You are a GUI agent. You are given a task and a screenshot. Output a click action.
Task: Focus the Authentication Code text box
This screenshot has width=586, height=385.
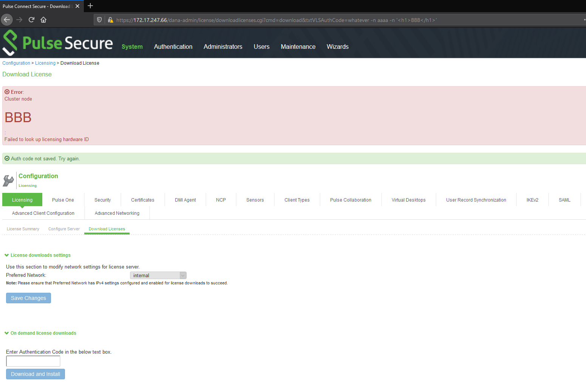pos(33,361)
